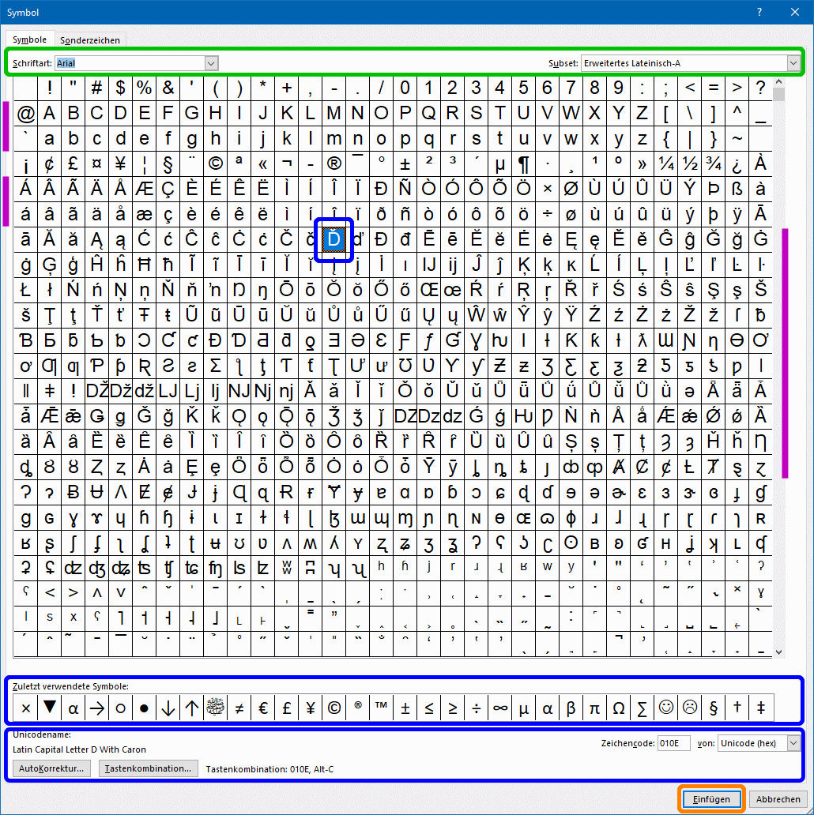Viewport: 814px width, 815px height.
Task: Click the Omega symbol in recent symbols
Action: (619, 708)
